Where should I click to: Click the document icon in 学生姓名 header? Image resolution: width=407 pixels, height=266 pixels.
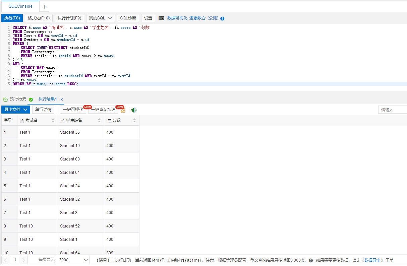coord(62,121)
